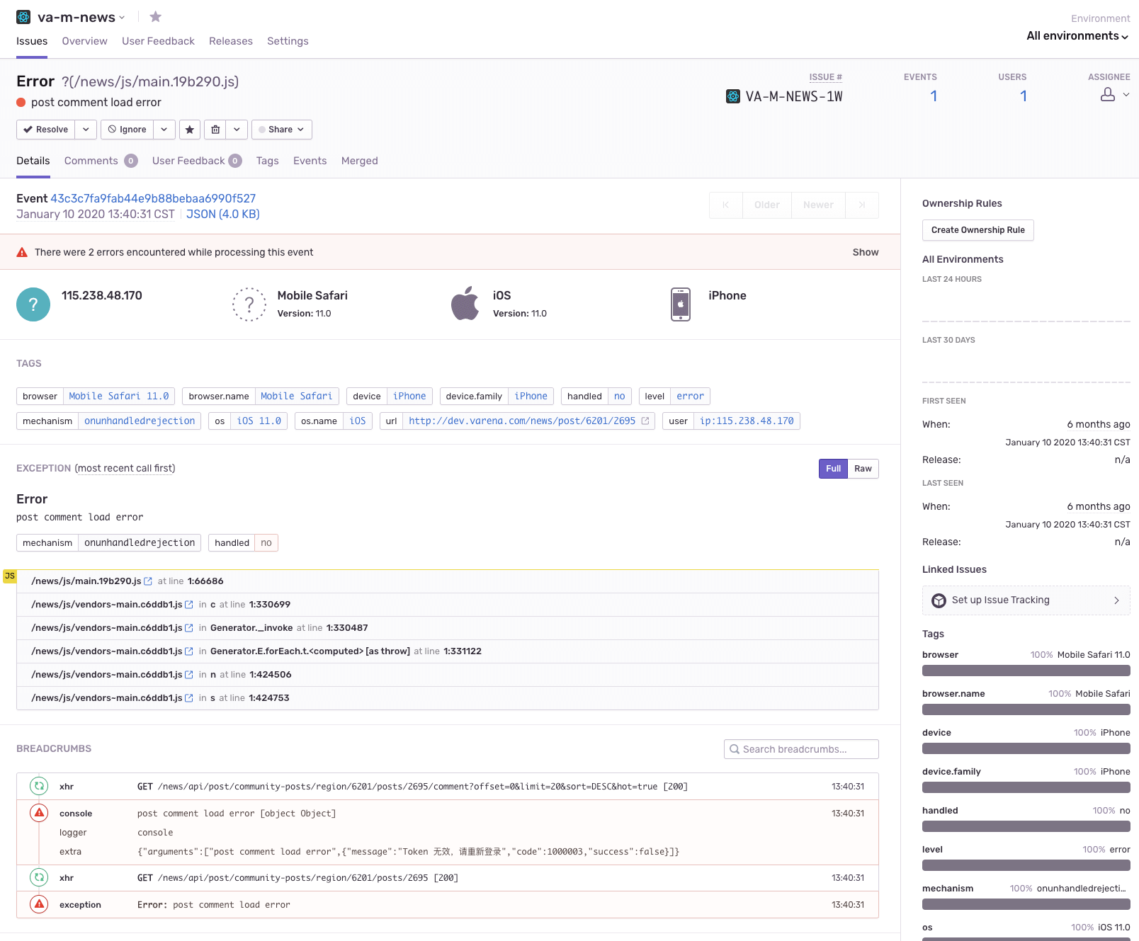Click the Mobile Safari unknown browser icon
Image resolution: width=1139 pixels, height=941 pixels.
click(249, 304)
